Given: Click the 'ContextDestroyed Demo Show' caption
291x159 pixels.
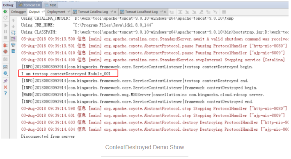Looking at the screenshot, I should tap(144, 147).
